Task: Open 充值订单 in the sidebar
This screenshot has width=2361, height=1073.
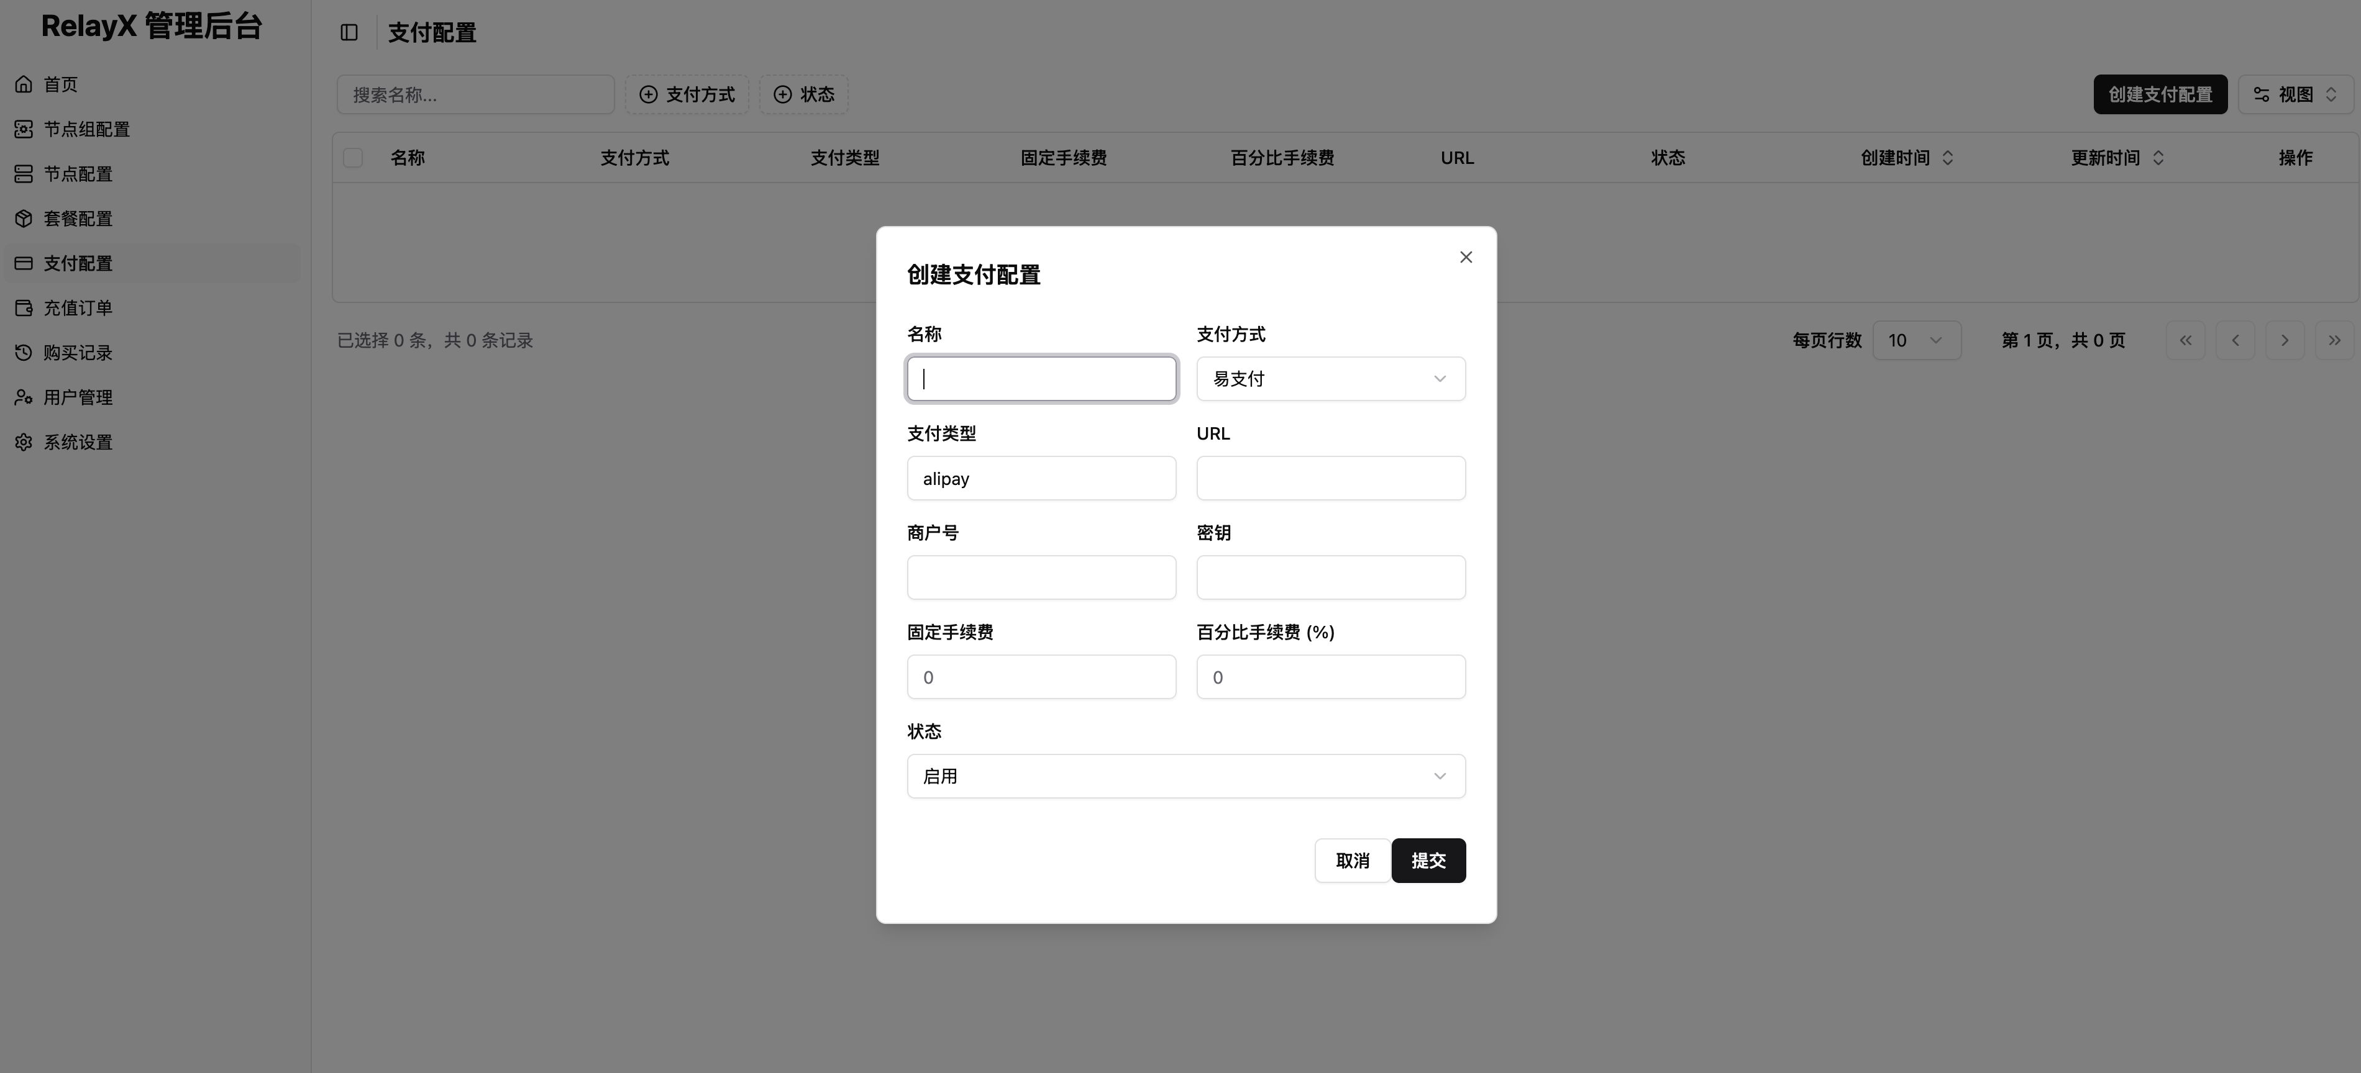Action: (78, 307)
